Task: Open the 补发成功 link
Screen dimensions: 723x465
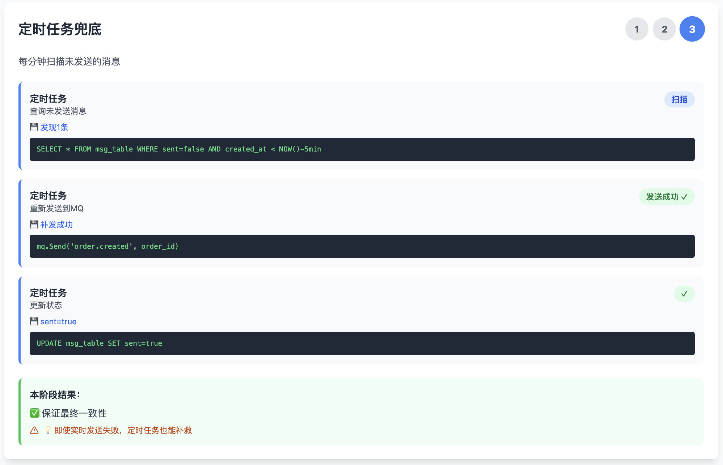Action: (56, 225)
